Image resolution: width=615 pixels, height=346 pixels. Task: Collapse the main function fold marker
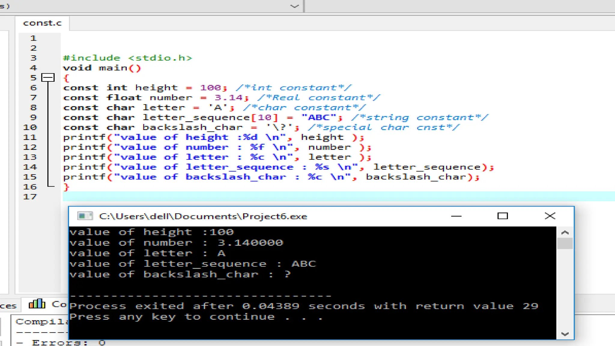[x=48, y=77]
